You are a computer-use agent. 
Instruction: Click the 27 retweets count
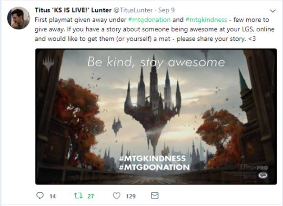91,196
